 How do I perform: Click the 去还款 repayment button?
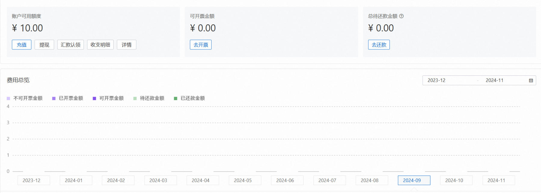pyautogui.click(x=379, y=45)
